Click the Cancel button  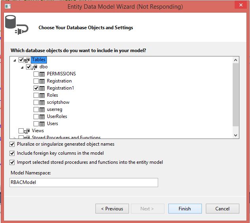222,209
